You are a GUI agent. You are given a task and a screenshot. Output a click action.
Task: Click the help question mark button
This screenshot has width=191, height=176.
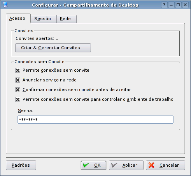[164, 5]
